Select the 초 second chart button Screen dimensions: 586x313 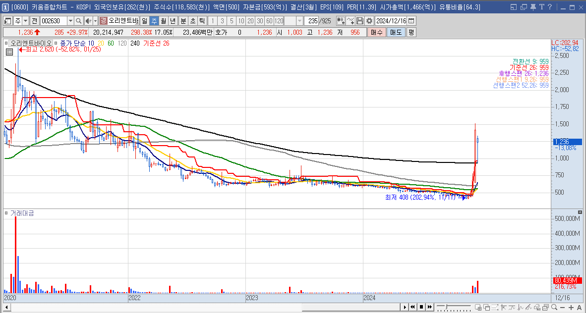coord(192,21)
